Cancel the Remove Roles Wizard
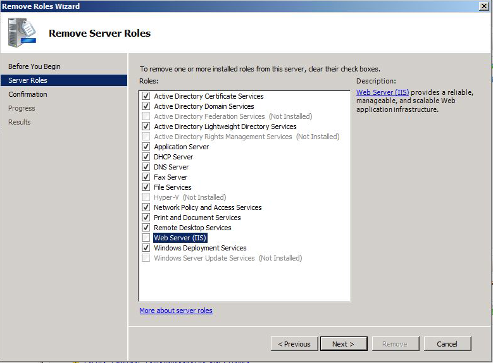Screen dimensions: 493x363 pyautogui.click(x=446, y=344)
